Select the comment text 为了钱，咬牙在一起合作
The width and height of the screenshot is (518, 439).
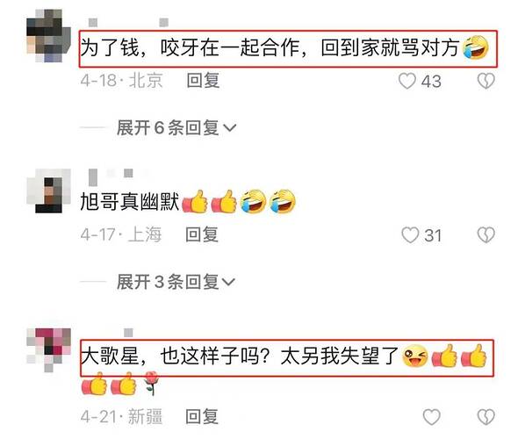190,48
